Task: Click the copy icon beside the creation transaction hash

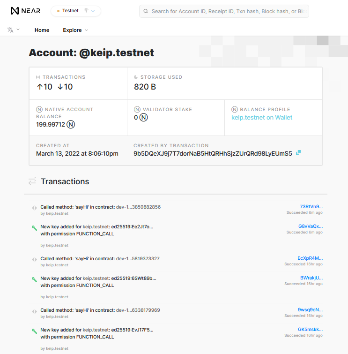Action: pyautogui.click(x=298, y=153)
